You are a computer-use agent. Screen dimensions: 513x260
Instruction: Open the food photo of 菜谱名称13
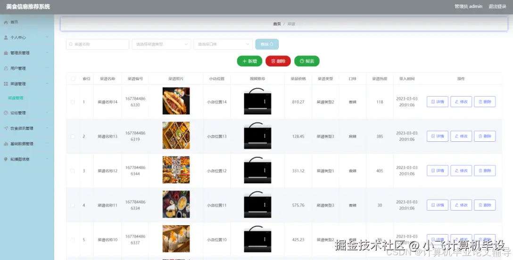point(176,135)
